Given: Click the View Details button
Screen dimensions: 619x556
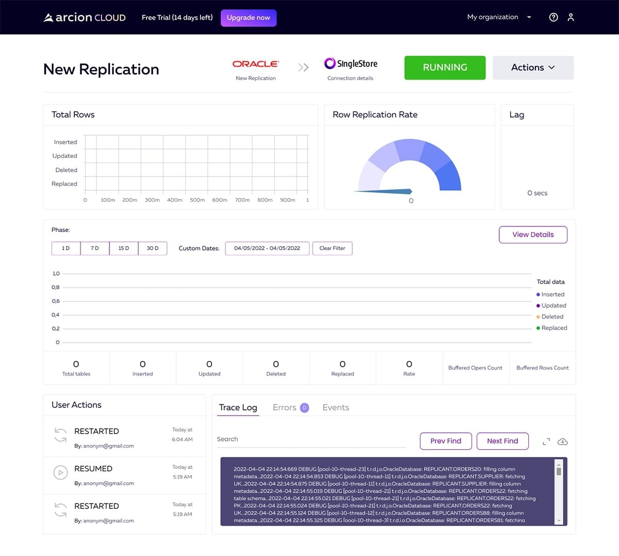Looking at the screenshot, I should click(533, 235).
